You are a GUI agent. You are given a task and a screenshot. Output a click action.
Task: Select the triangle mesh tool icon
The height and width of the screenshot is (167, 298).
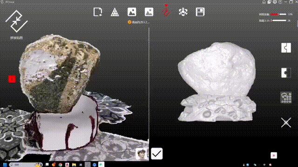click(115, 12)
